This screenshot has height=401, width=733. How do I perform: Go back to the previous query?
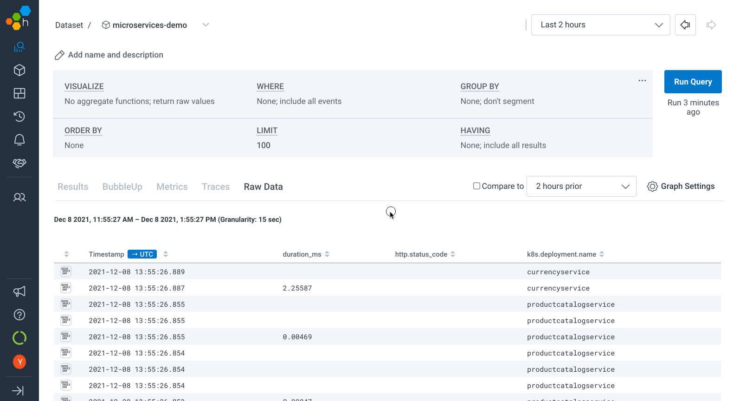click(x=685, y=25)
